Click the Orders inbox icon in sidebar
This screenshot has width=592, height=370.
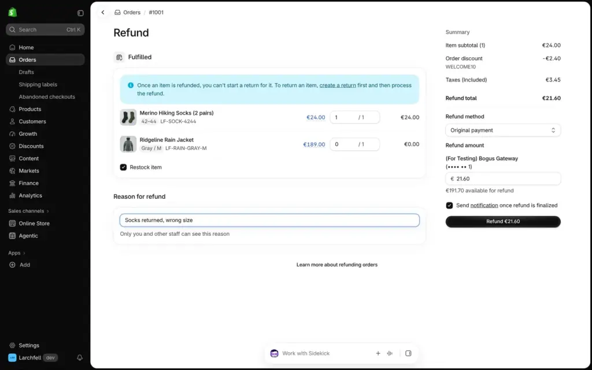pos(13,60)
